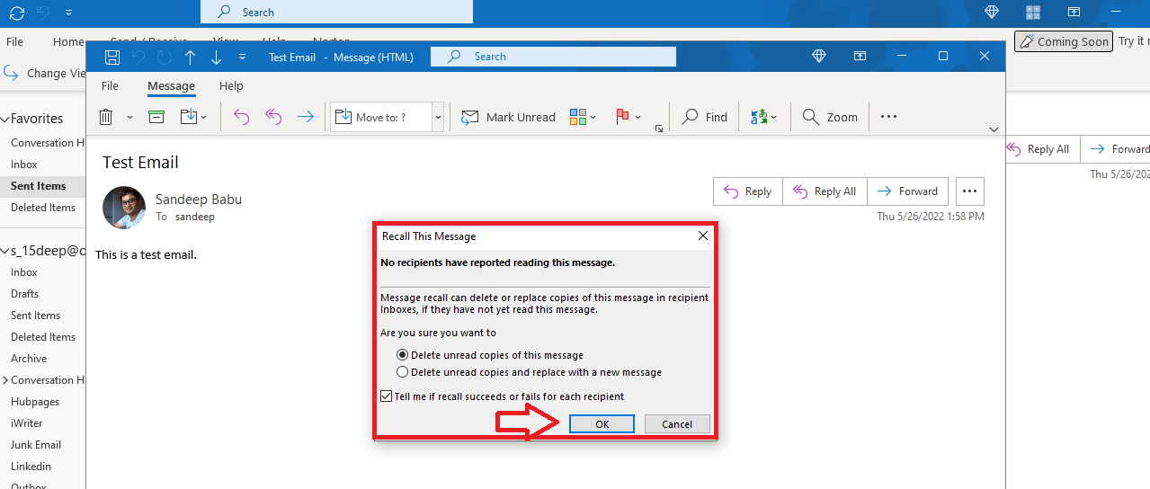Click OK in the Recall This Message dialog
The width and height of the screenshot is (1150, 489).
pyautogui.click(x=602, y=424)
